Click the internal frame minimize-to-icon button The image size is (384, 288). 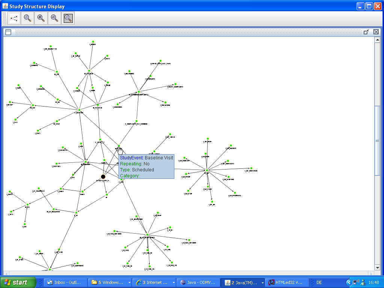pos(366,32)
